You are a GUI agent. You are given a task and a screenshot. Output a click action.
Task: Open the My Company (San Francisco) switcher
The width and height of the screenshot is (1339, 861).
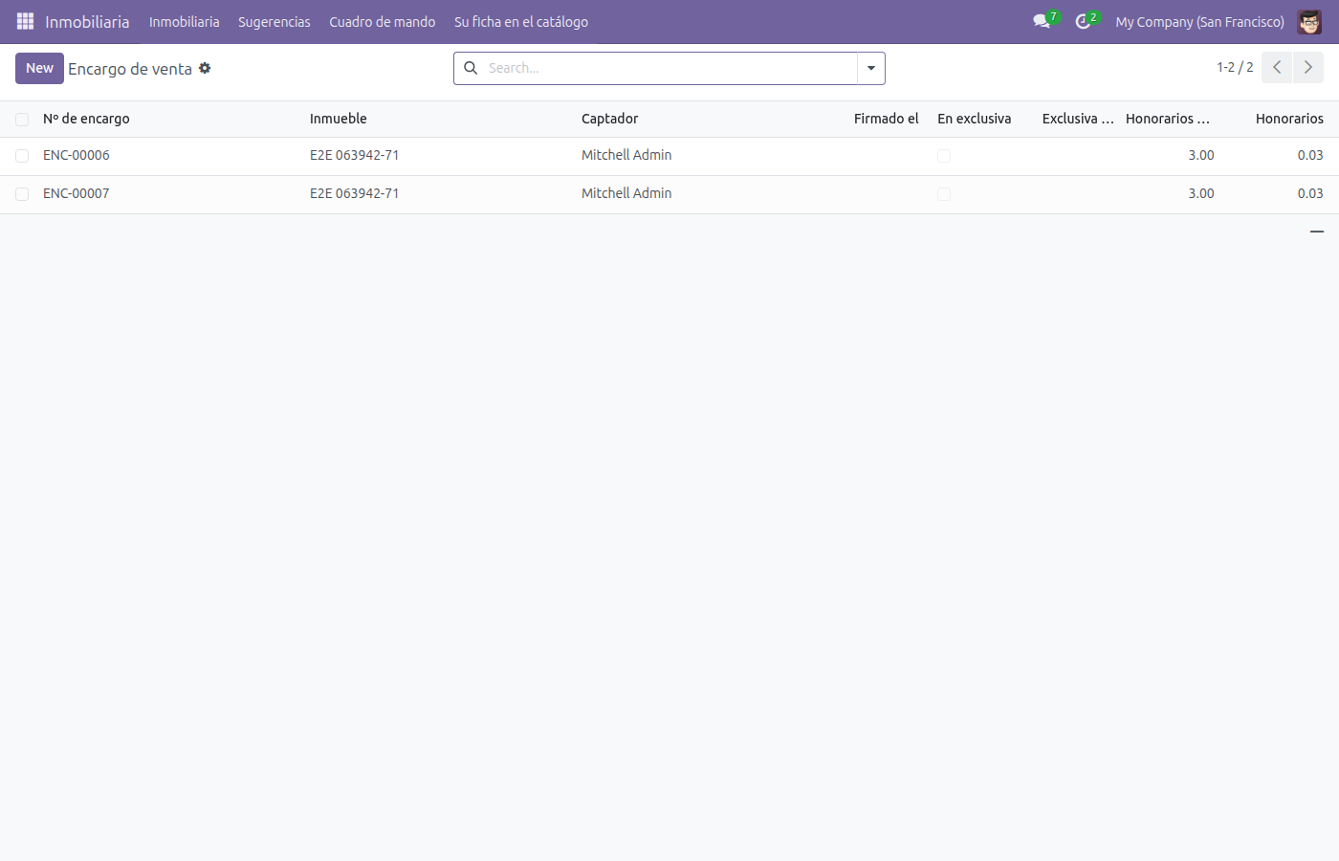(1199, 21)
